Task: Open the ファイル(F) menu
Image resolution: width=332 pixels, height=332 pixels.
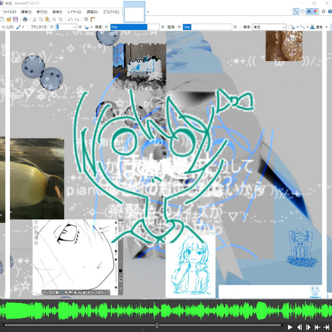Action: (9, 11)
